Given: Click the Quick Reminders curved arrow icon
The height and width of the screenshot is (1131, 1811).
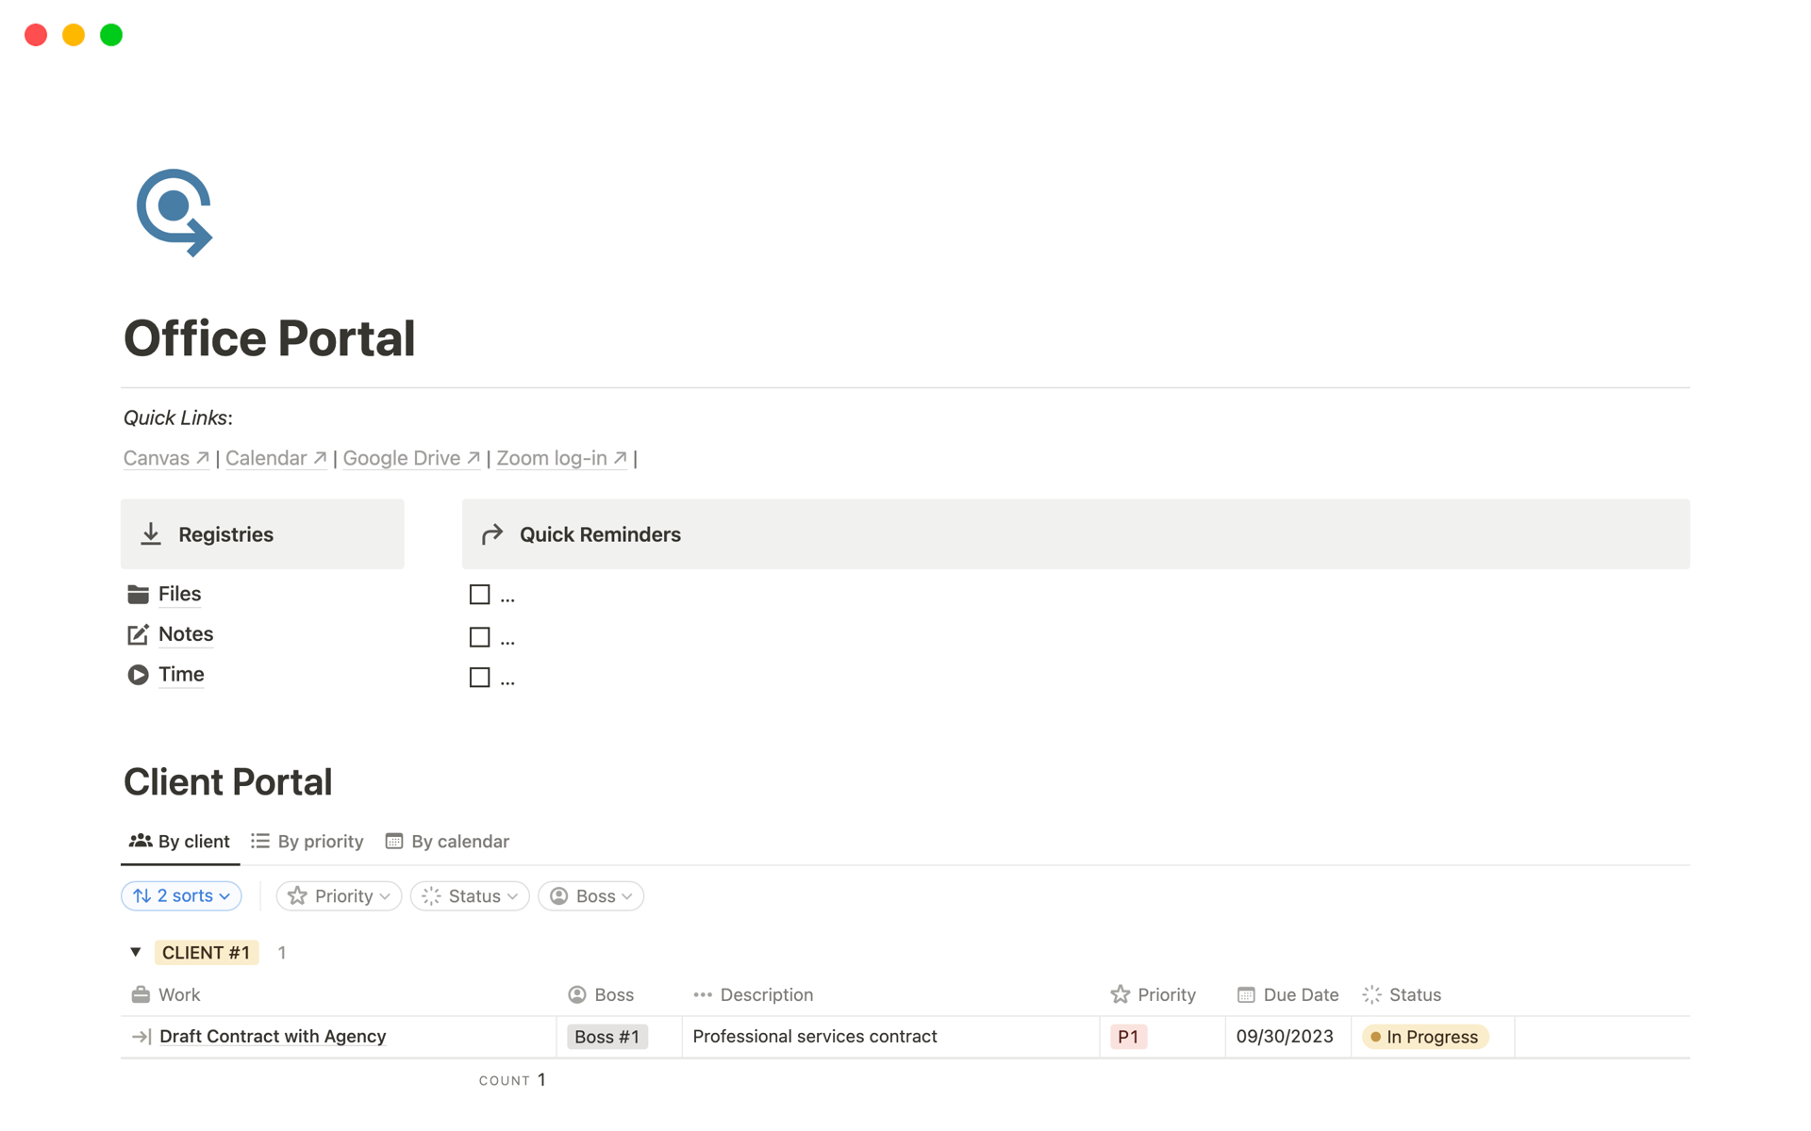Looking at the screenshot, I should (492, 534).
